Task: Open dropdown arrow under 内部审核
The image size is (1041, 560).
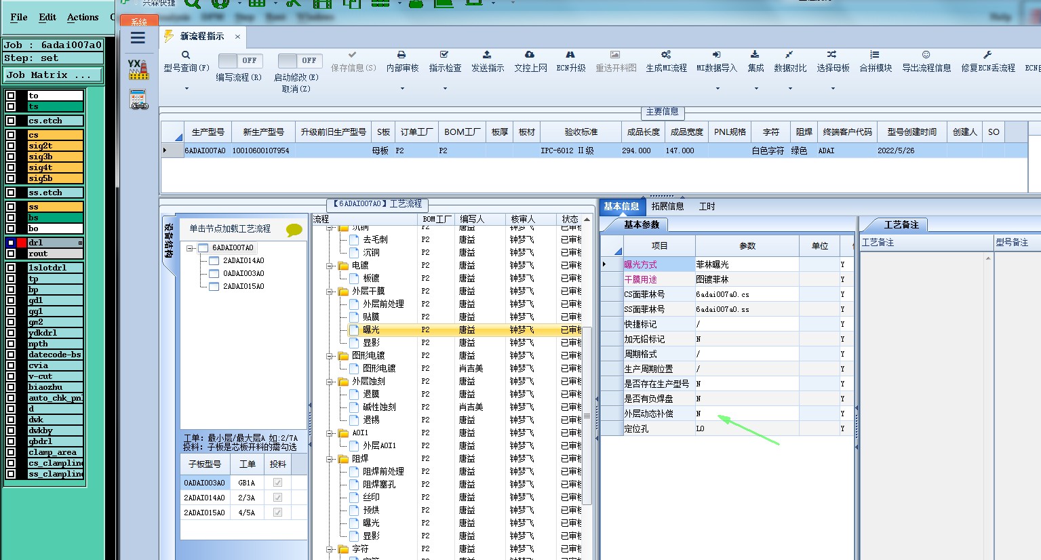Action: (x=402, y=88)
